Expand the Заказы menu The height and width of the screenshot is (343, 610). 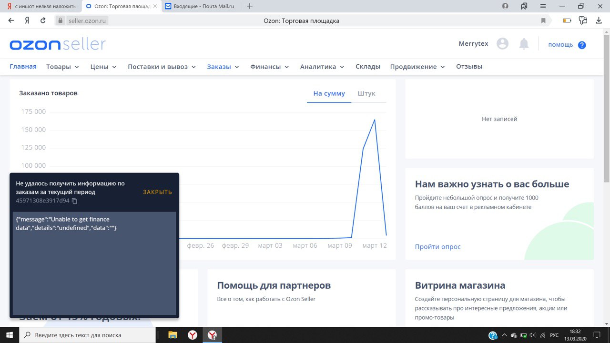pyautogui.click(x=223, y=67)
